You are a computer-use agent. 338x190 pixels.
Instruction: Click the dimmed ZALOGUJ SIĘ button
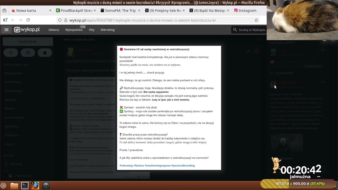coord(28,42)
